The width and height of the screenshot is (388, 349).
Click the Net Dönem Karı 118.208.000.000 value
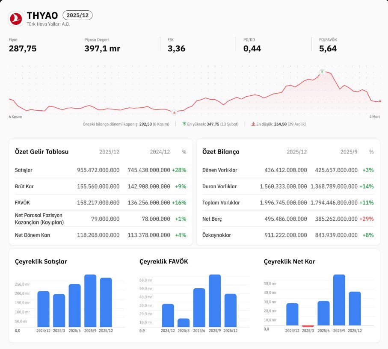tap(98, 235)
